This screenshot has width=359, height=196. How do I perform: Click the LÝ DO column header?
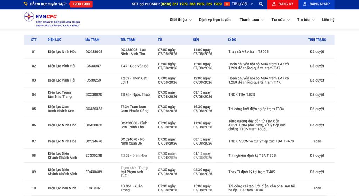[x=232, y=40]
